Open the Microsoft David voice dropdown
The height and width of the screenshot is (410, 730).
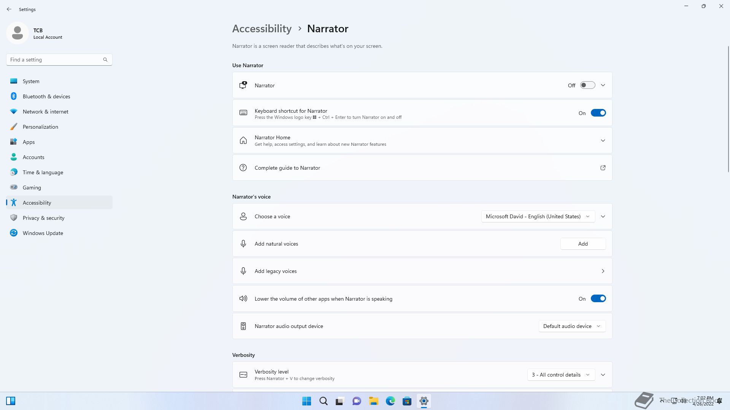(x=538, y=216)
